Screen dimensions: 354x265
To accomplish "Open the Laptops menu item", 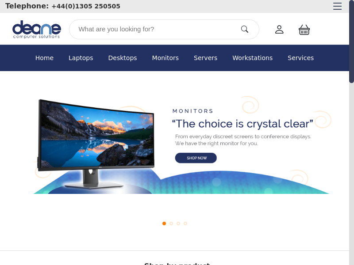I will 81,58.
